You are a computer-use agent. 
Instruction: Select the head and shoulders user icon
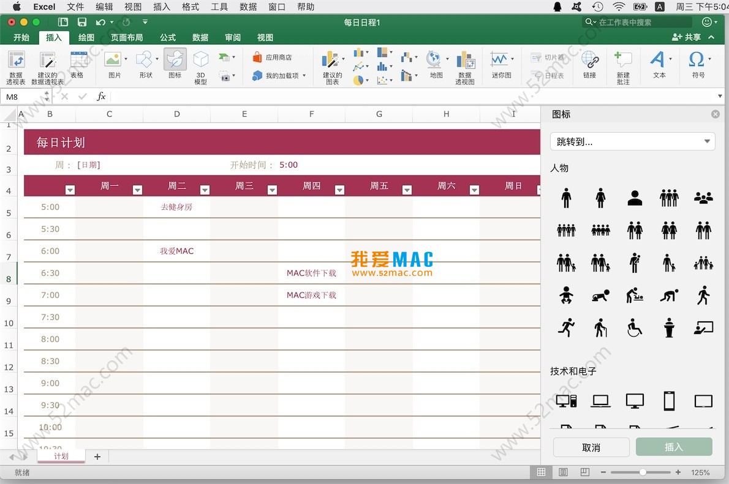635,198
